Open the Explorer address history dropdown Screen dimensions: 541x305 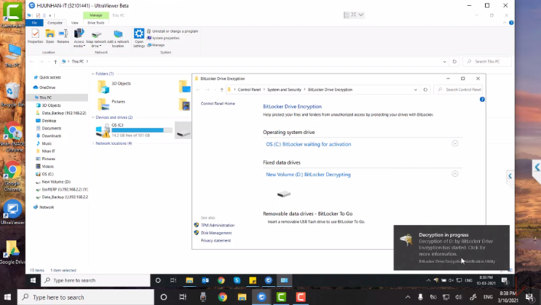click(x=445, y=62)
